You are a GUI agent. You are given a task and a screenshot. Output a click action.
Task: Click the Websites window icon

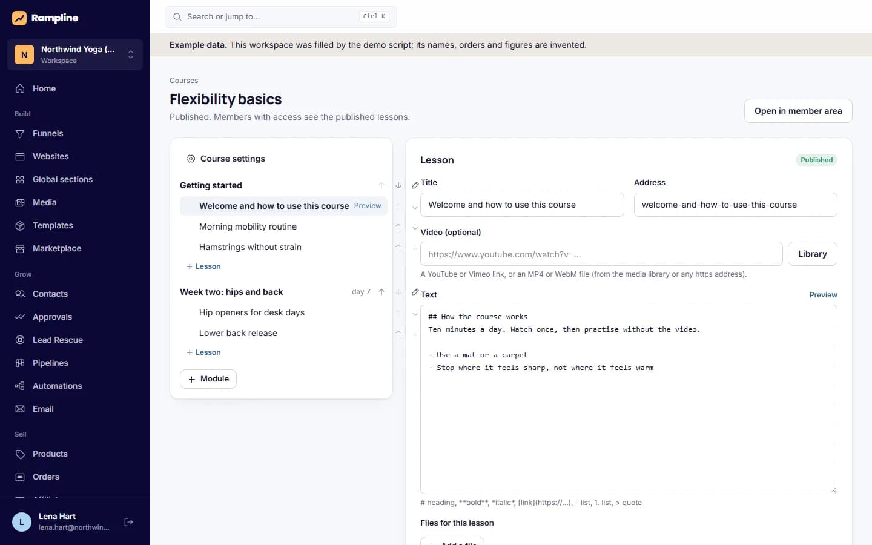[x=20, y=156]
